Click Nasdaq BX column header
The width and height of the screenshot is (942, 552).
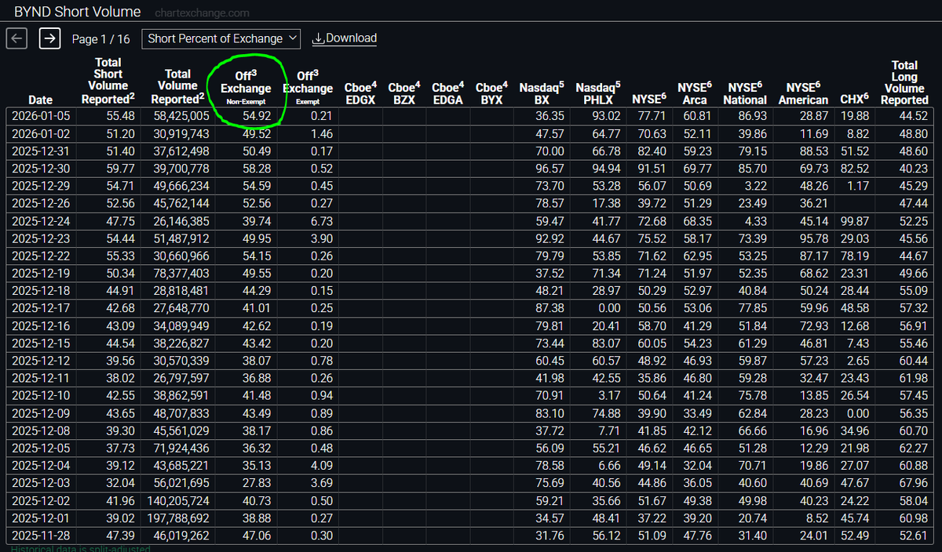coord(542,93)
